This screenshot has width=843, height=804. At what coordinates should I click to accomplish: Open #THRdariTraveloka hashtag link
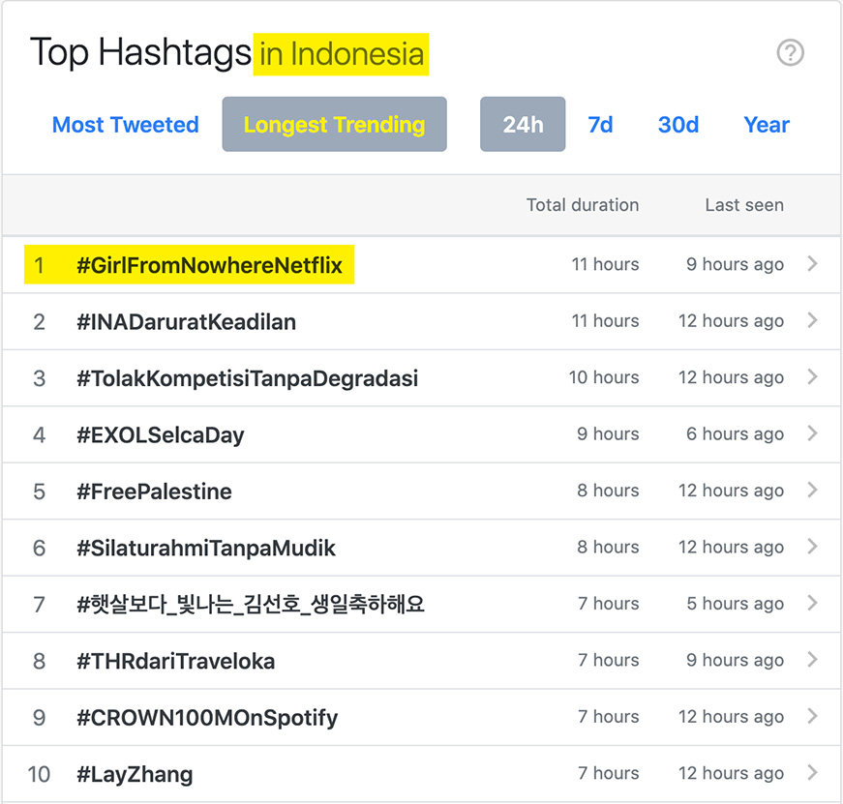point(176,661)
